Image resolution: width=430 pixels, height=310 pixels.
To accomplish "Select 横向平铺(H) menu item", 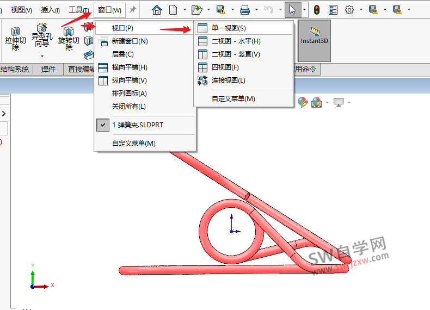I will coord(145,67).
